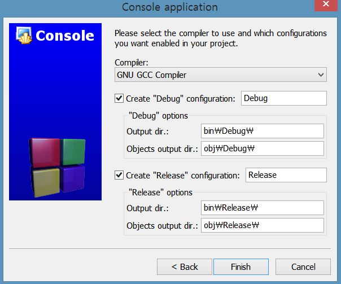
Task: Cancel the Console application wizard
Action: (x=303, y=267)
